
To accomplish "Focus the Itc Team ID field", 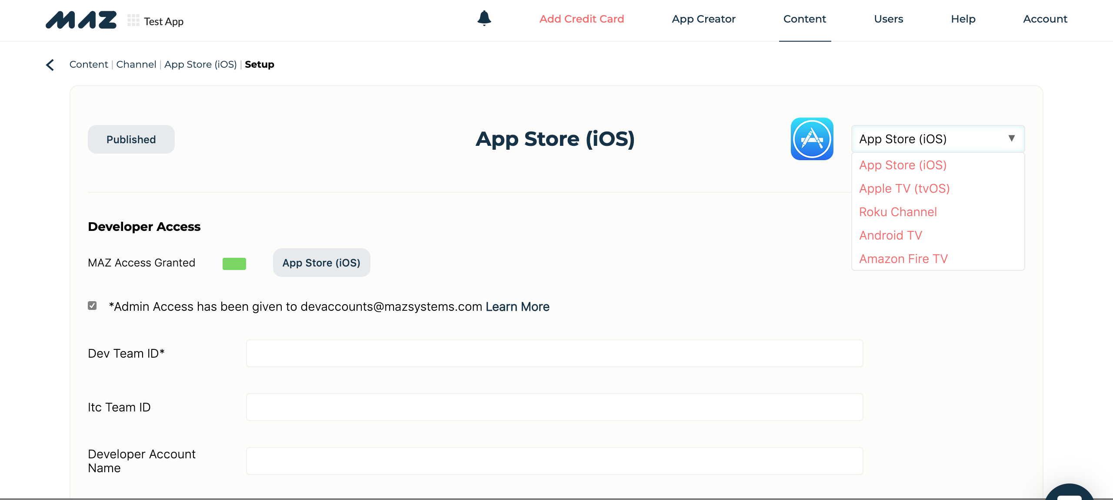I will coord(554,407).
